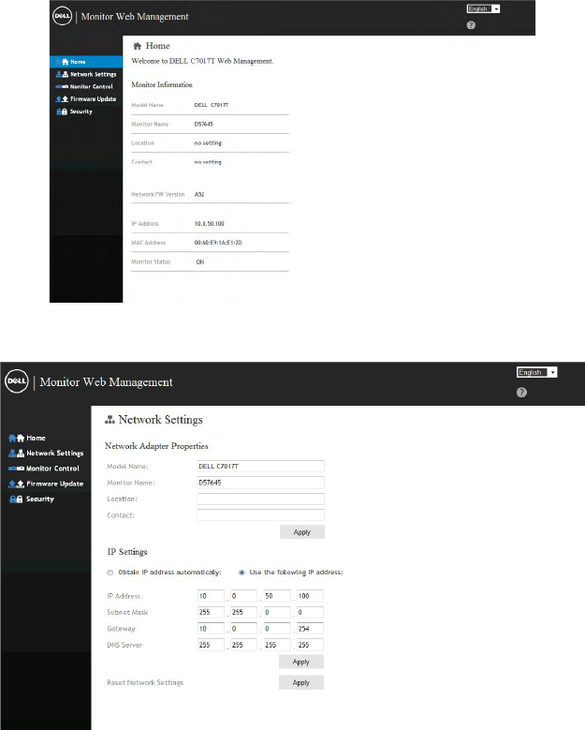Click the first IP Address octet field

[x=212, y=596]
